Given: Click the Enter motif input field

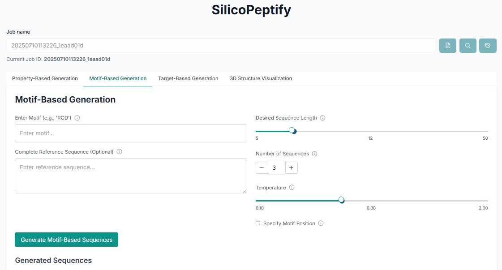Looking at the screenshot, I should 131,133.
